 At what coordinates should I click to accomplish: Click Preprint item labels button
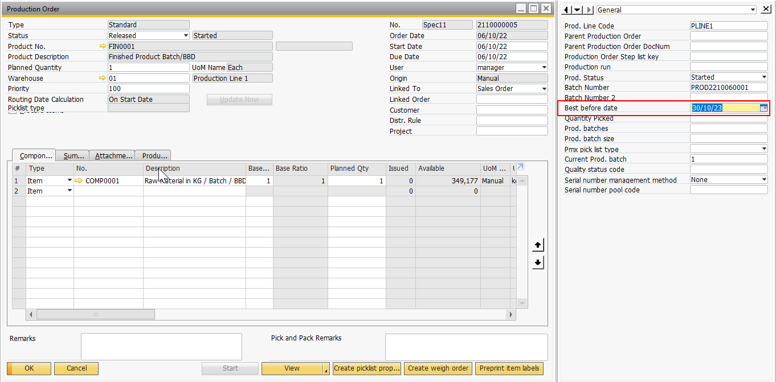(509, 368)
